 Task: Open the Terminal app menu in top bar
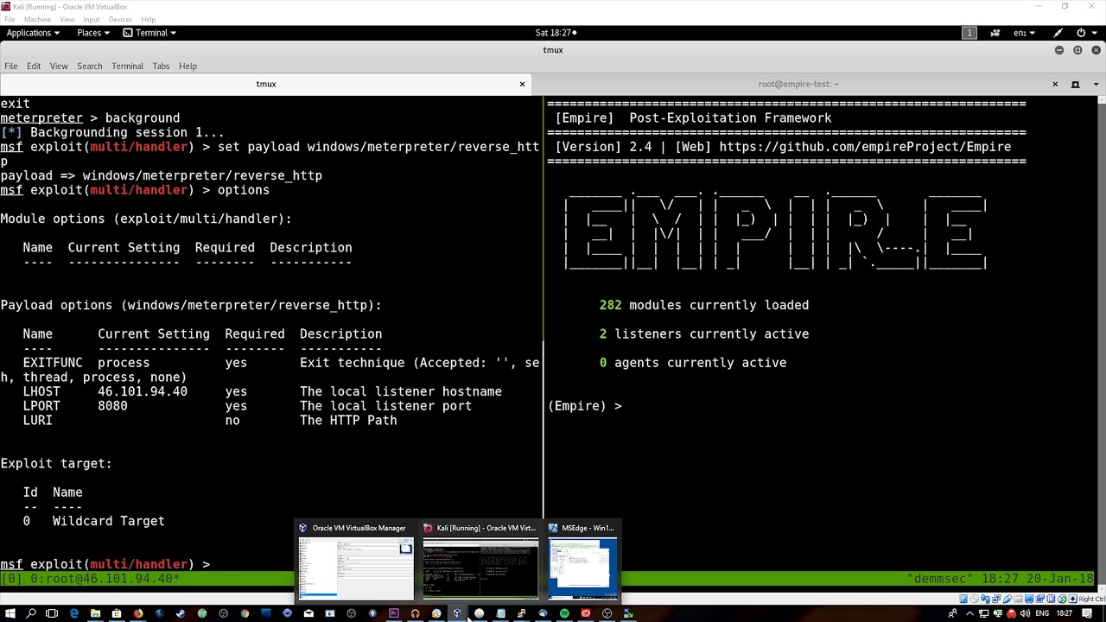pos(149,33)
